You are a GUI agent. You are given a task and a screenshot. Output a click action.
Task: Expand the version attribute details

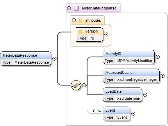click(106, 34)
